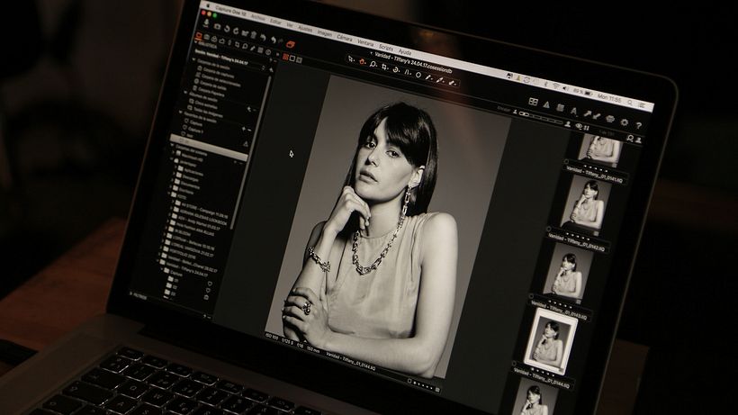Click the Spotlight search icon in menu bar
This screenshot has height=415, width=738.
630,102
